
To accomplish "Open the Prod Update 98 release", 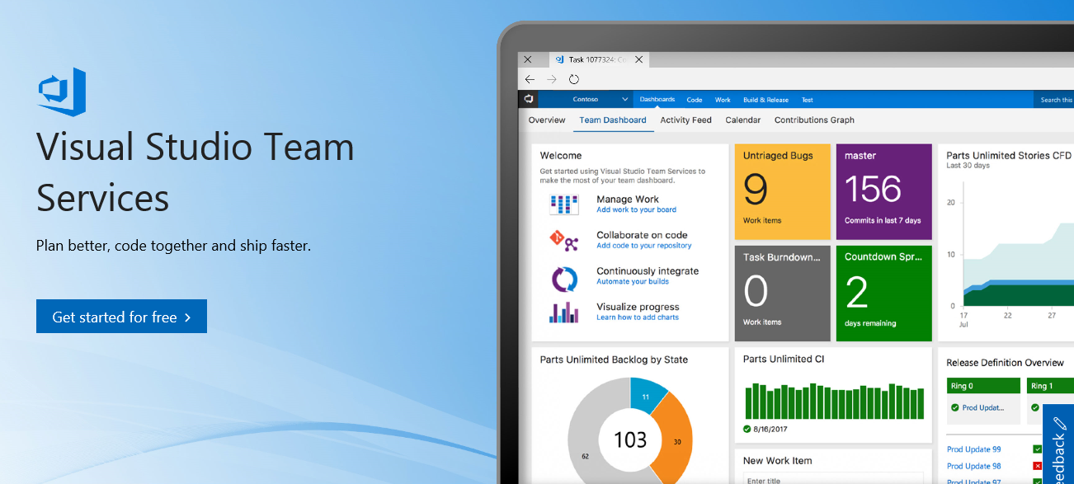I will pos(974,466).
